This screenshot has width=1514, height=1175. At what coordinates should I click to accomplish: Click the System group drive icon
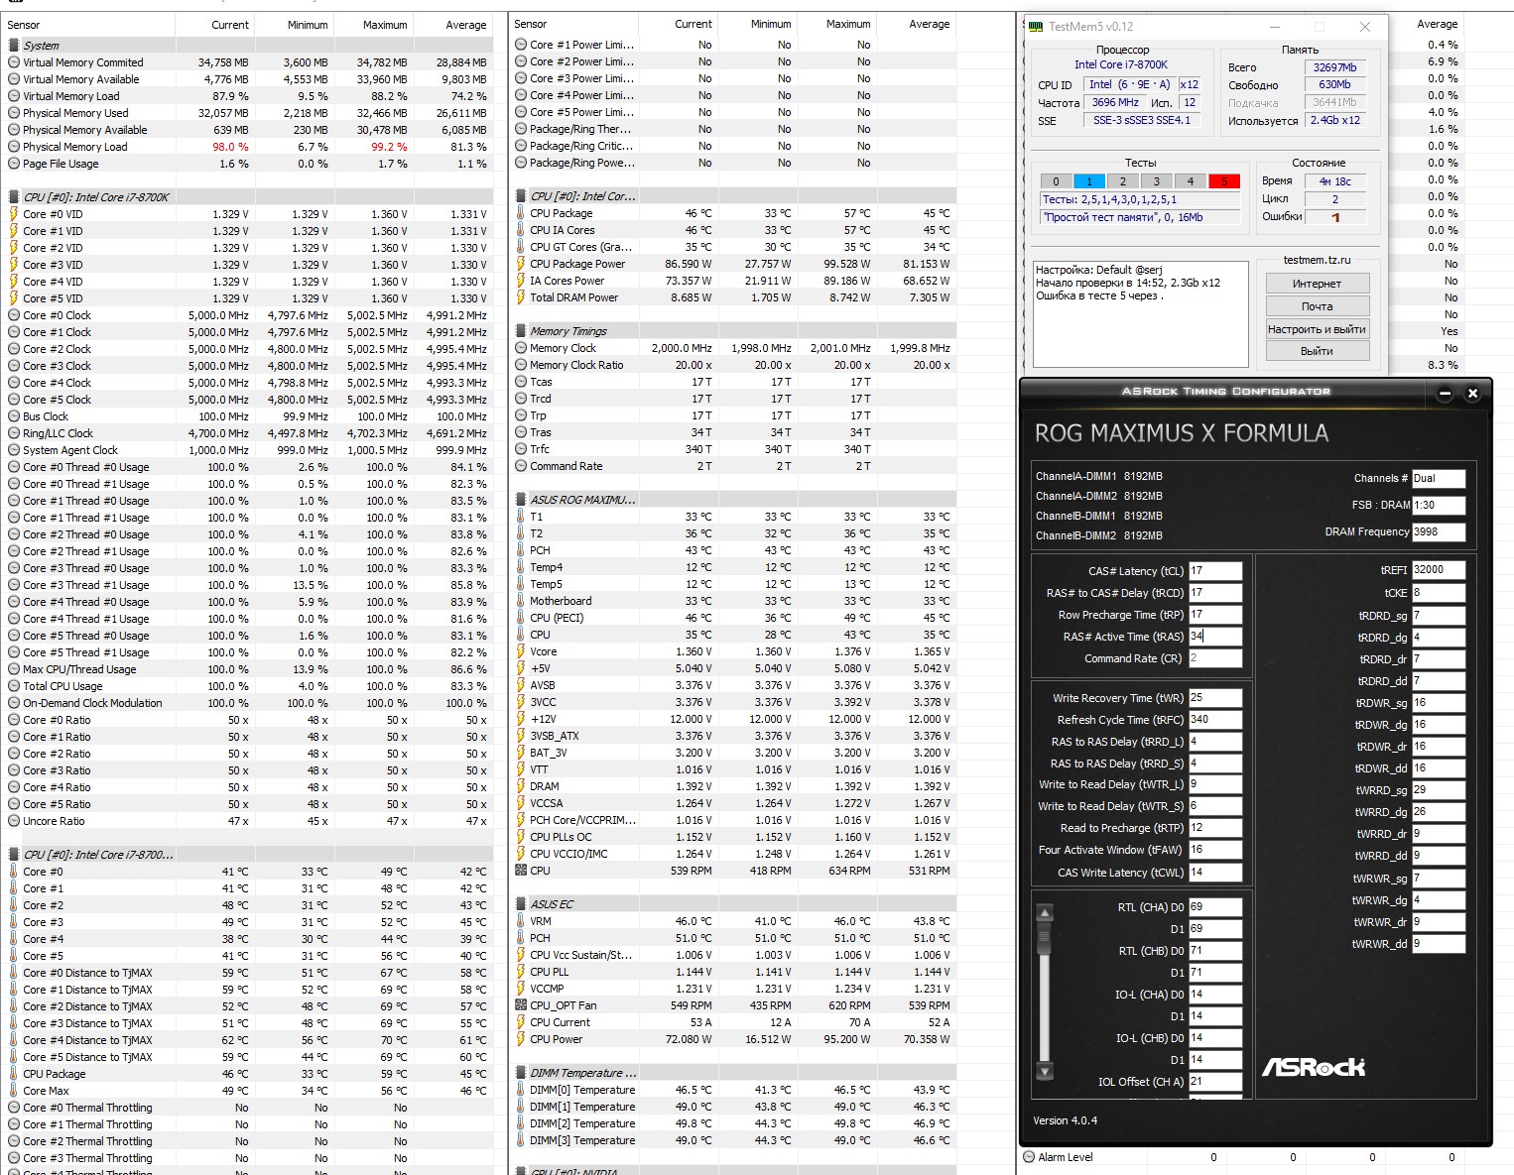14,46
